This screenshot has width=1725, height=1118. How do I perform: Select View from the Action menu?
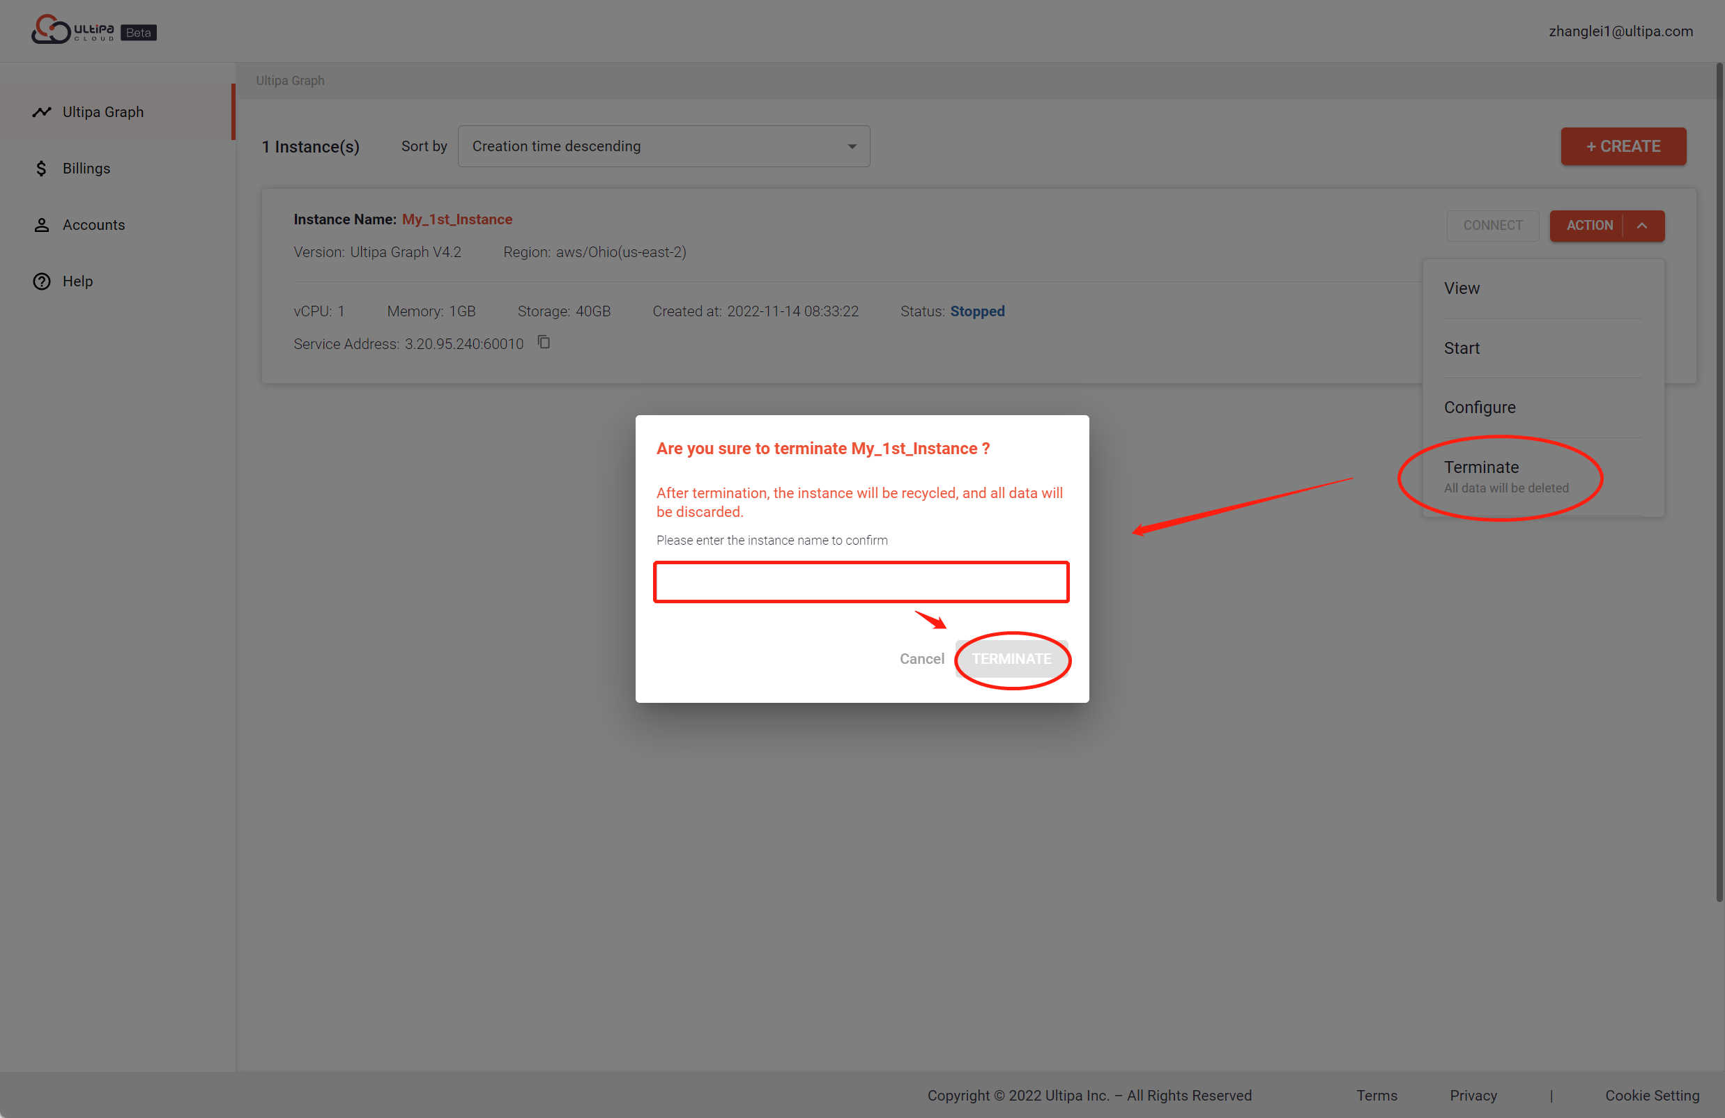click(1542, 288)
